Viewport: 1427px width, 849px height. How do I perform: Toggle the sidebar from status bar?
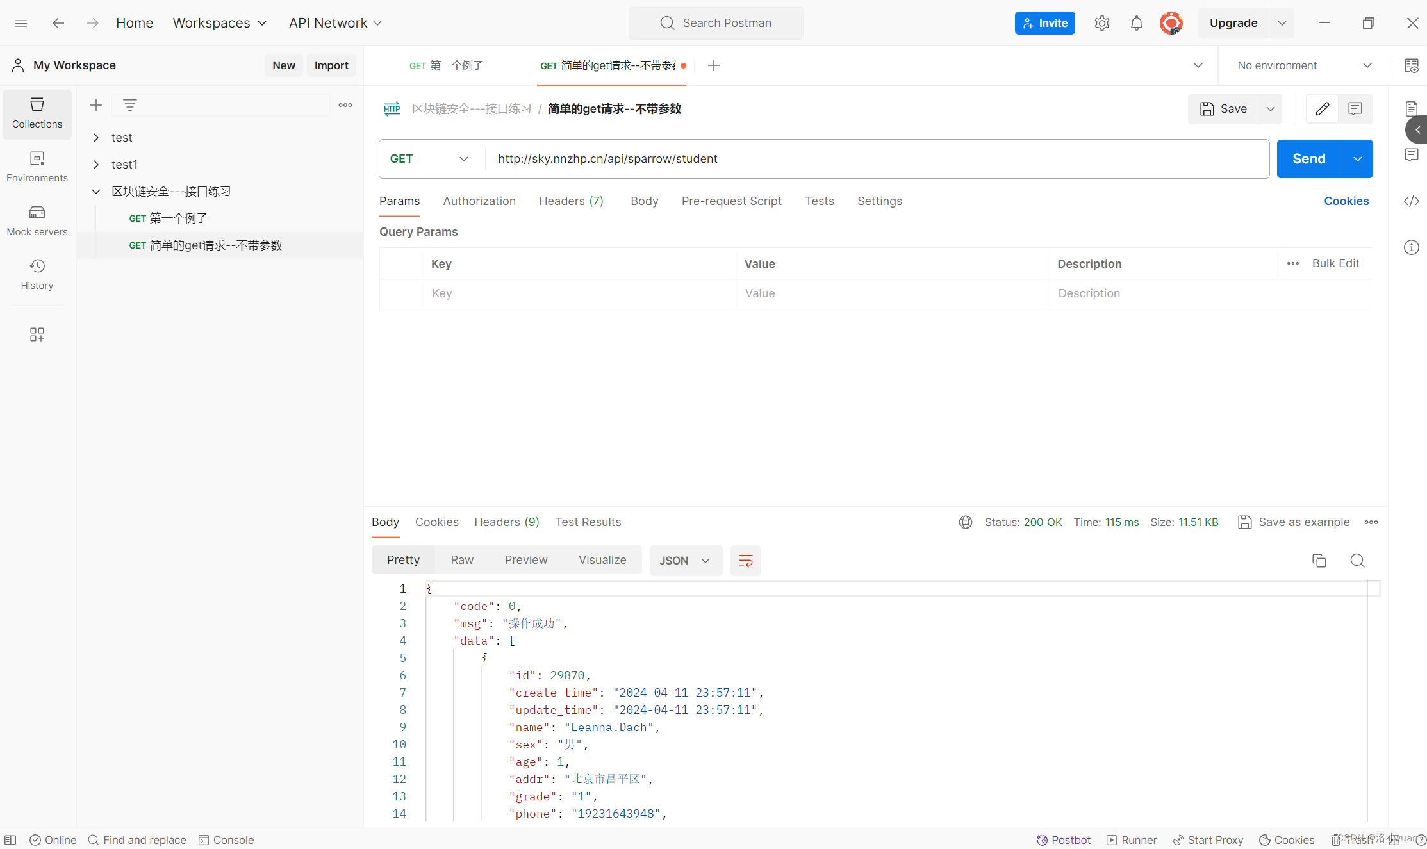(x=10, y=840)
